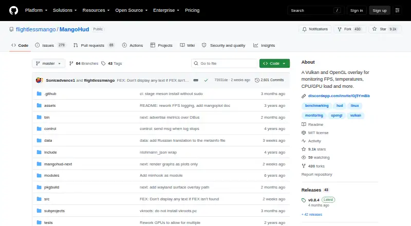
Task: Click the pkgbuild folder icon
Action: click(39, 187)
